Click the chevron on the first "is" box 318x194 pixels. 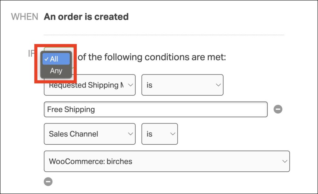click(218, 85)
